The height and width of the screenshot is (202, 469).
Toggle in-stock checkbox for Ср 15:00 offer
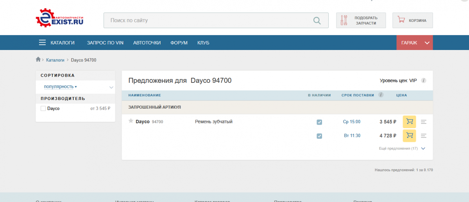pyautogui.click(x=319, y=122)
